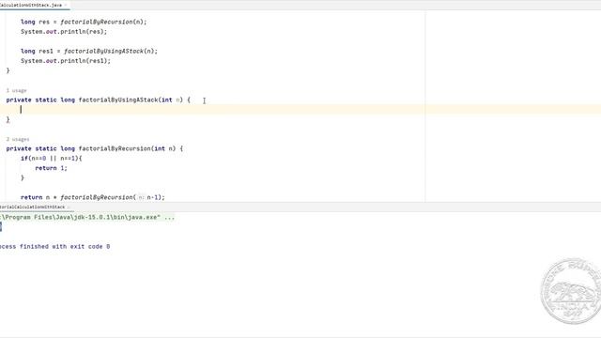
Task: Click the 'System.out.println(res1);' line
Action: [x=66, y=60]
